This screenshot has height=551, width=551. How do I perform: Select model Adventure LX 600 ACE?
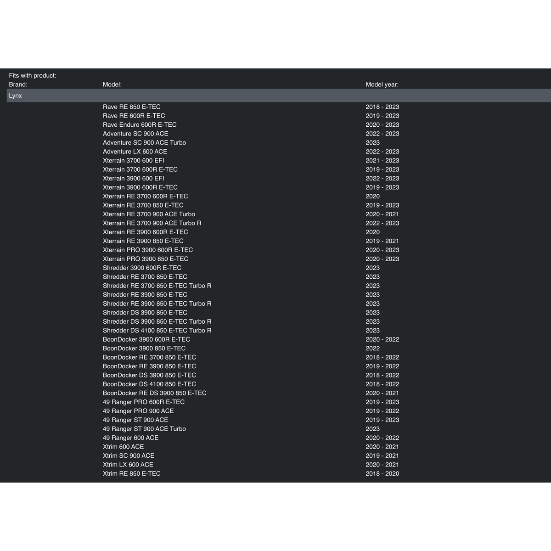point(135,152)
